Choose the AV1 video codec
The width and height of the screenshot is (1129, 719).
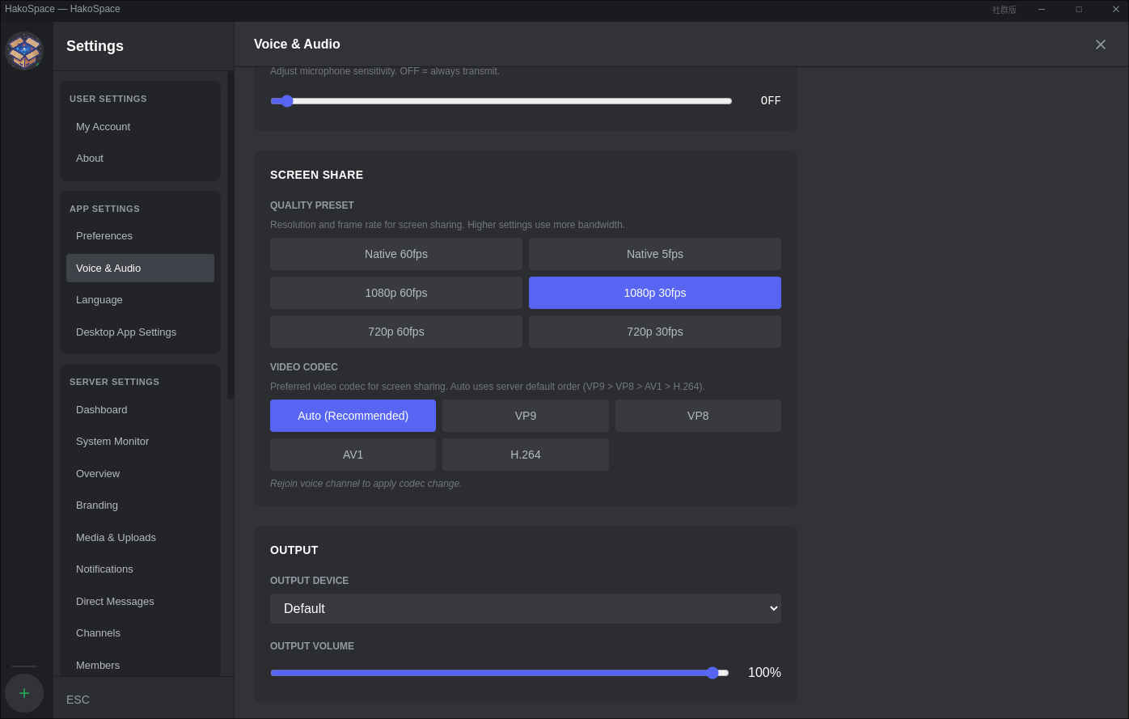tap(353, 455)
